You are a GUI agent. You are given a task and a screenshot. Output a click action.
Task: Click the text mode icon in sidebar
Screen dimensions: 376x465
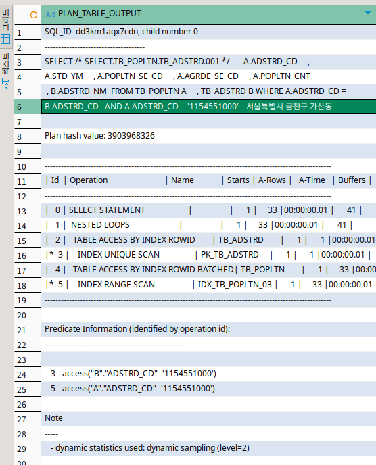[5, 84]
